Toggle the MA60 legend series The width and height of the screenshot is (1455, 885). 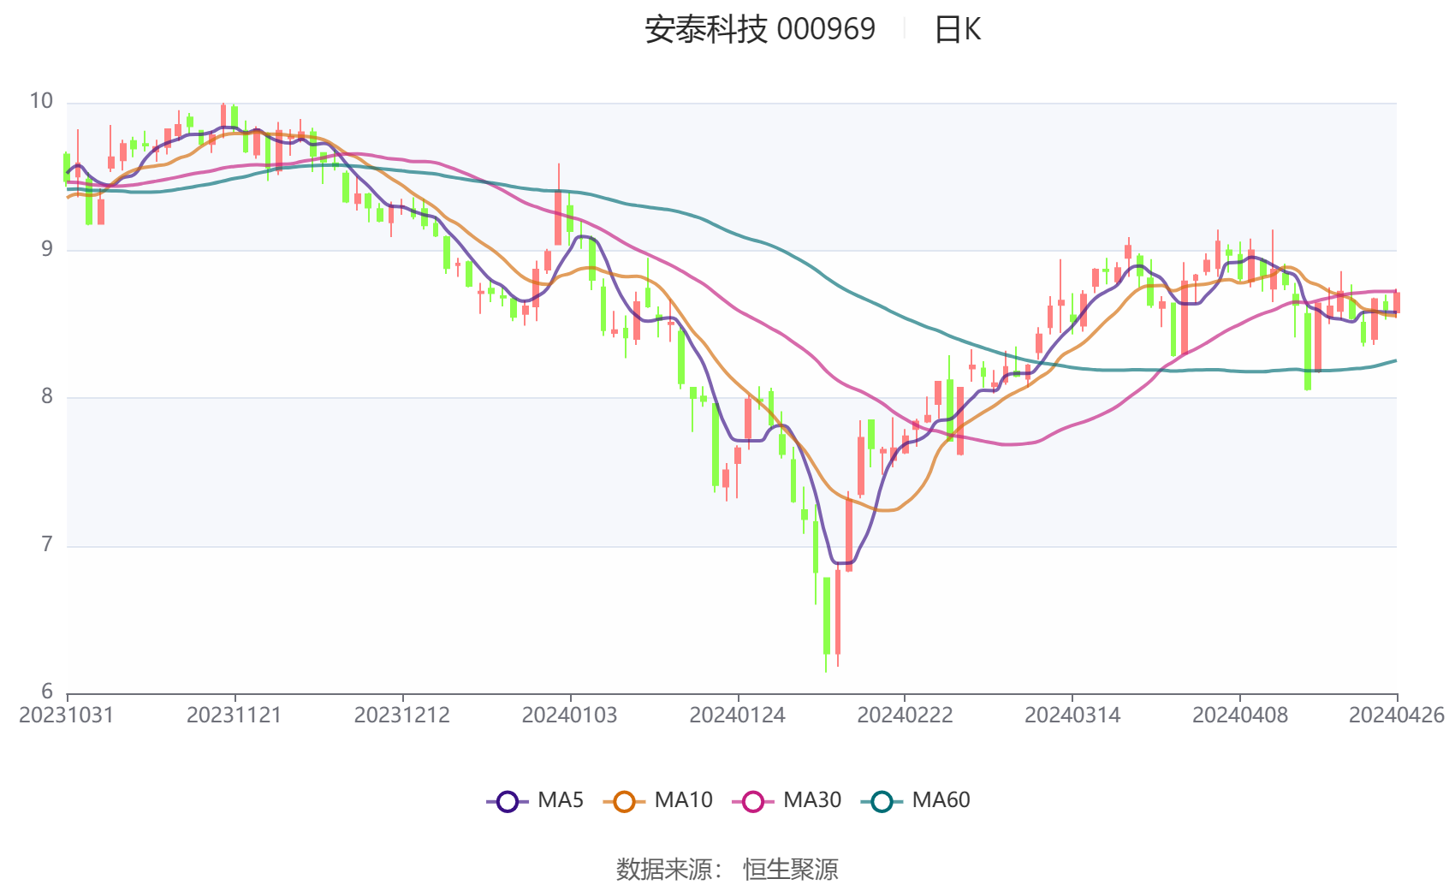[x=916, y=801]
